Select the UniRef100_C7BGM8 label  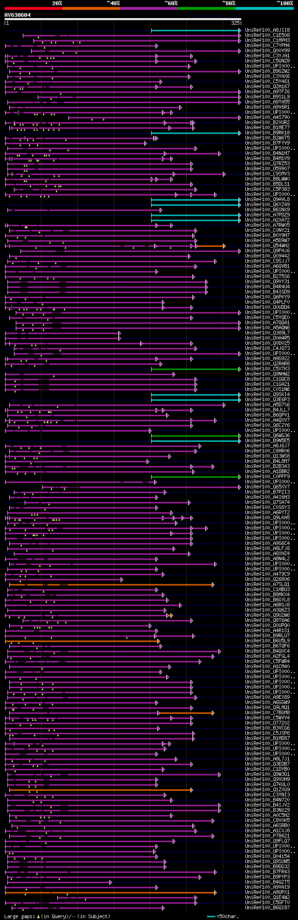point(267,712)
